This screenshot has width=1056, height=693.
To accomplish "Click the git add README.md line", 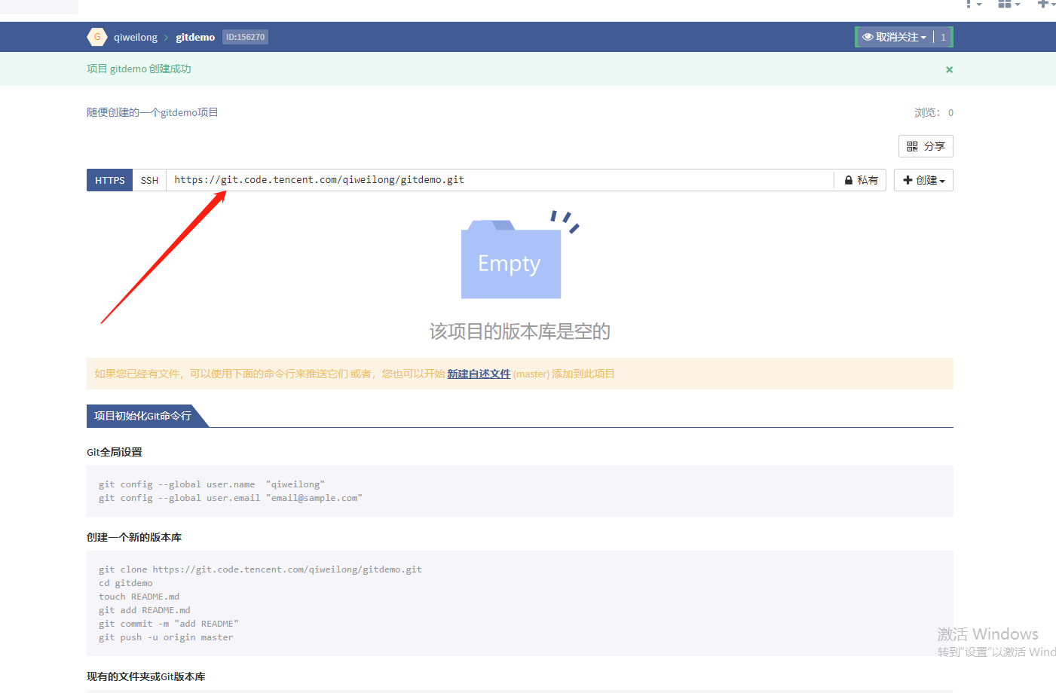I will tap(145, 610).
